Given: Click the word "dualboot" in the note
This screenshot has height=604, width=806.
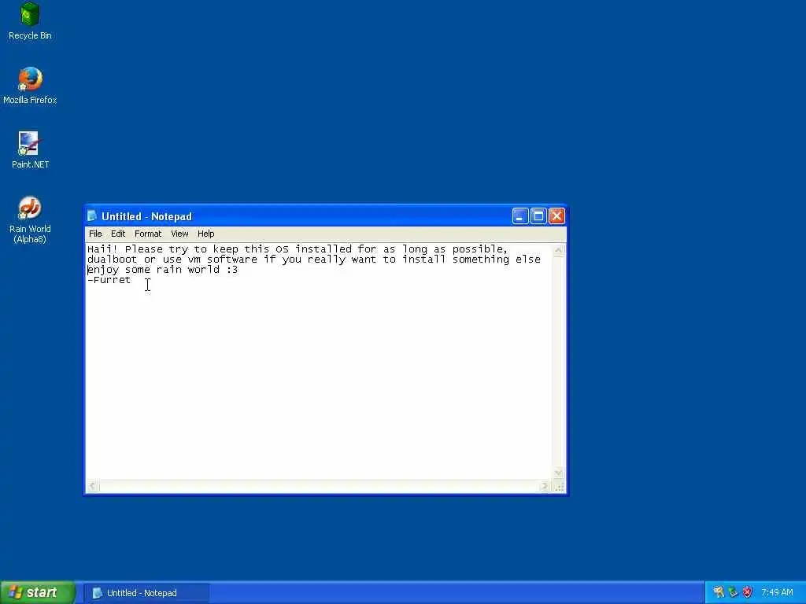Looking at the screenshot, I should 112,260.
